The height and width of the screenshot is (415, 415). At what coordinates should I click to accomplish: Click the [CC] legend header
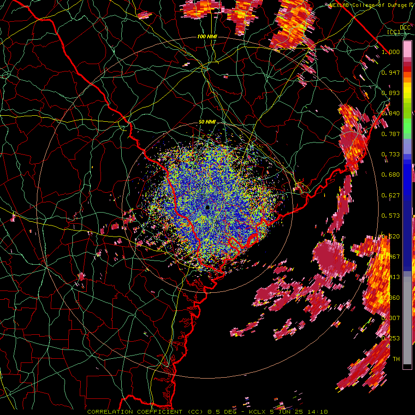click(394, 32)
